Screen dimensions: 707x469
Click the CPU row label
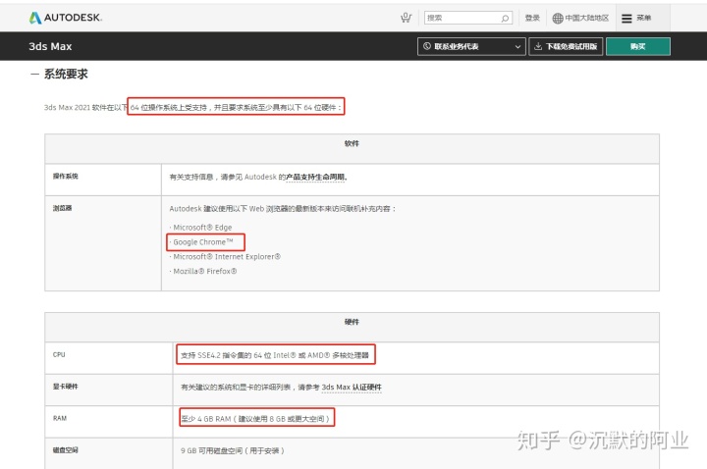[59, 354]
